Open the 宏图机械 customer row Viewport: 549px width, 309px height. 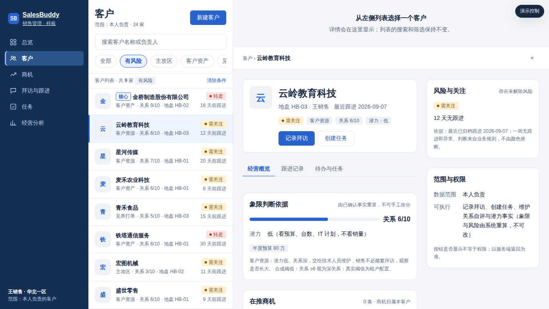(160, 267)
